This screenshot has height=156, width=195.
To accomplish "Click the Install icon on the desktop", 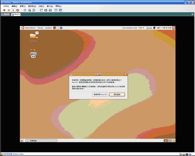I will coord(33,53).
